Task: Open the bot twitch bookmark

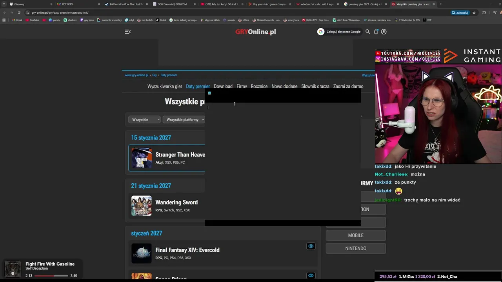Action: (x=145, y=20)
